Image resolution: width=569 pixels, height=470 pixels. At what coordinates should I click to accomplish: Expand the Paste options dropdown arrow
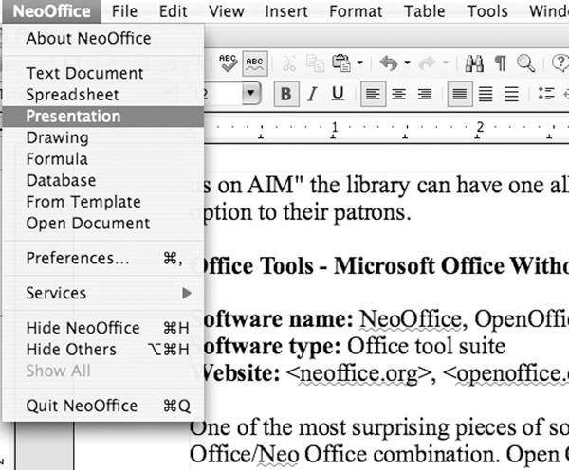pos(360,63)
